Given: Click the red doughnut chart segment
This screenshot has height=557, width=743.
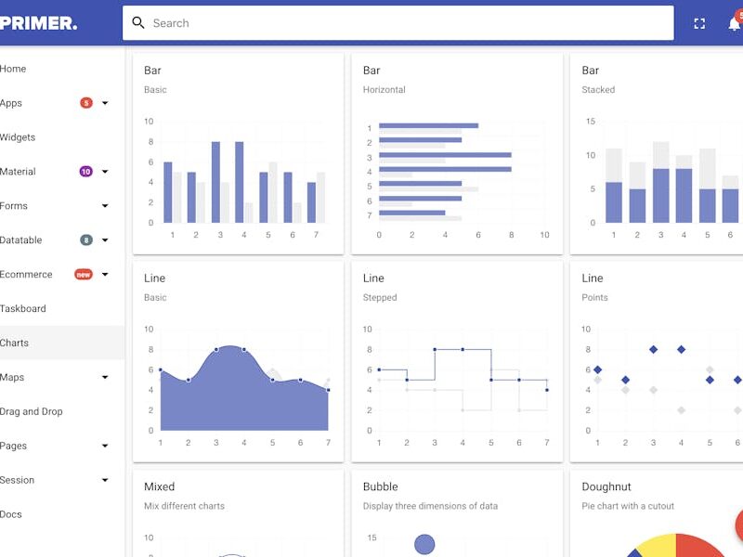Looking at the screenshot, I should pos(697,545).
